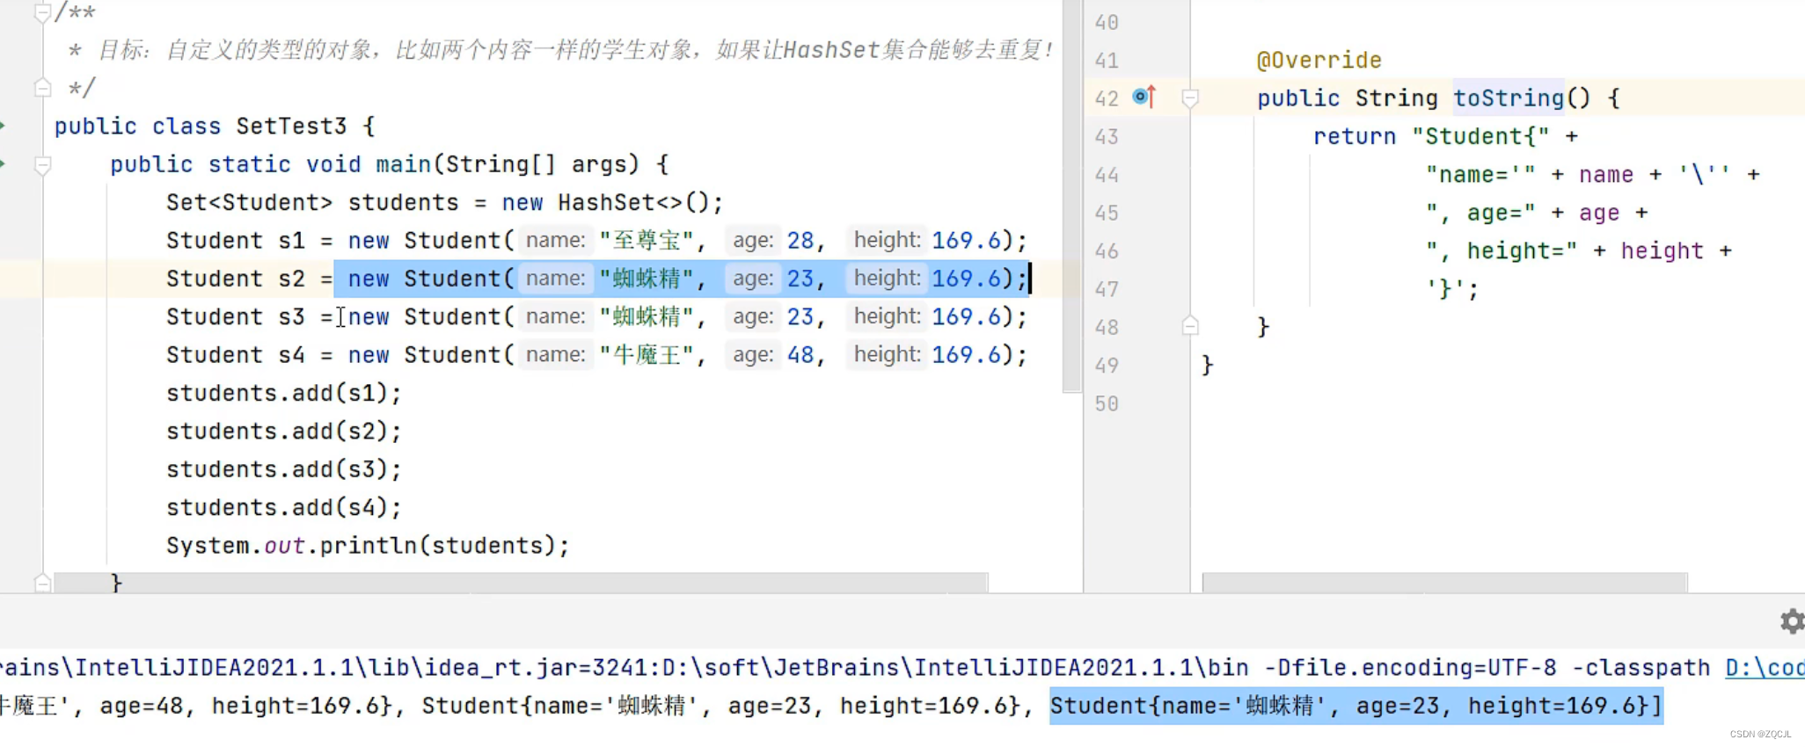
Task: Click fold end marker at line 48
Action: pos(1189,326)
